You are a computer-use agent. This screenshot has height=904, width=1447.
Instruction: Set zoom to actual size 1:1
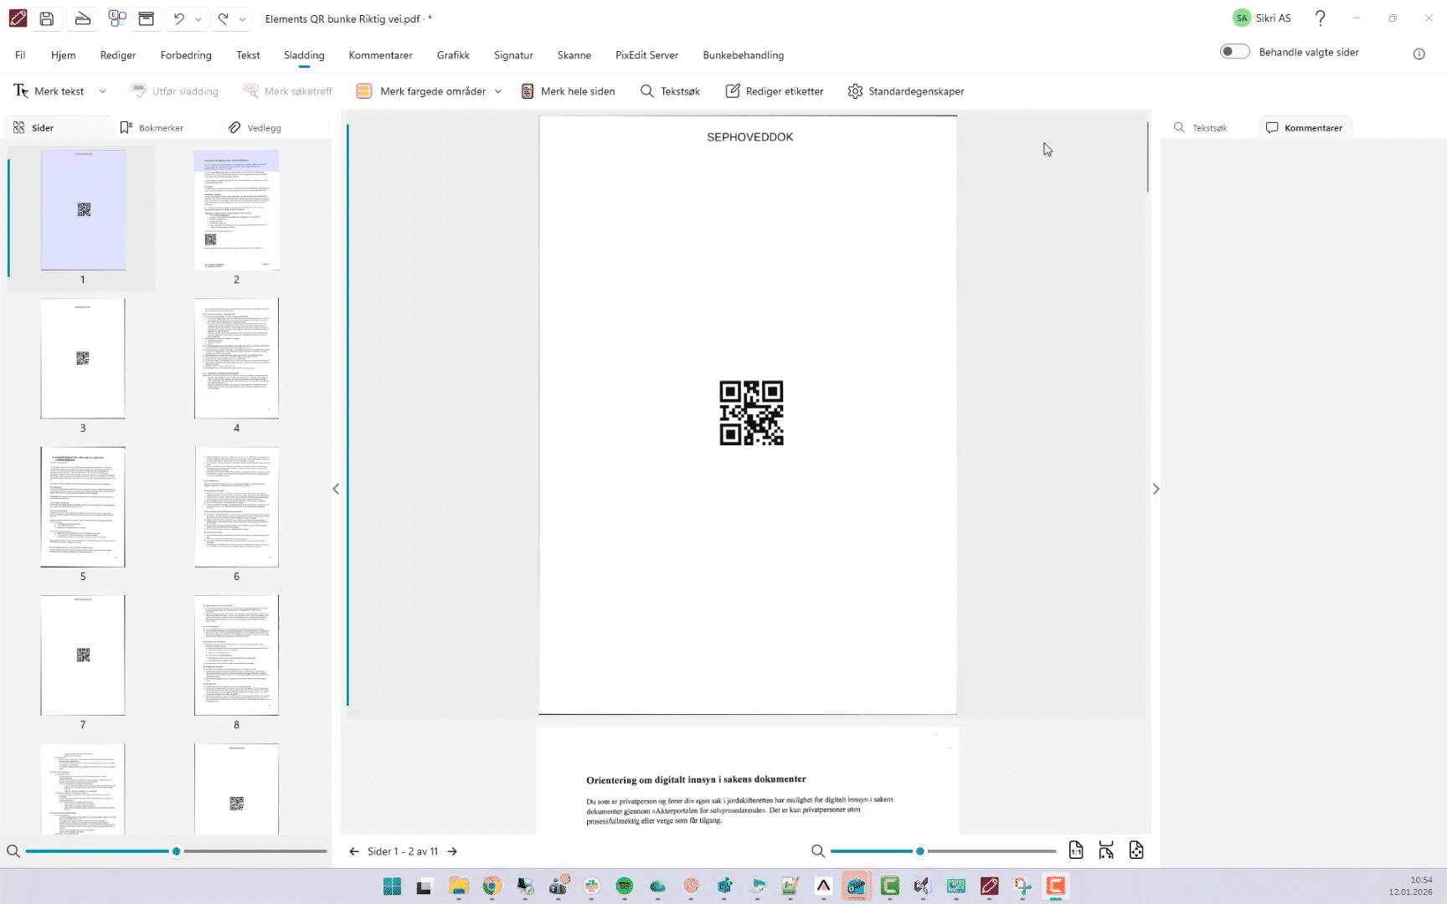click(1076, 850)
